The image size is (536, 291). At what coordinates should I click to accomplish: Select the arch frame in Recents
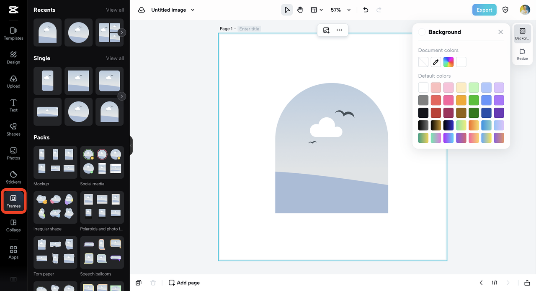[47, 32]
